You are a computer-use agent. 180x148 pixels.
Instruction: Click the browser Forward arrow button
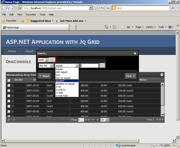(x=10, y=8)
